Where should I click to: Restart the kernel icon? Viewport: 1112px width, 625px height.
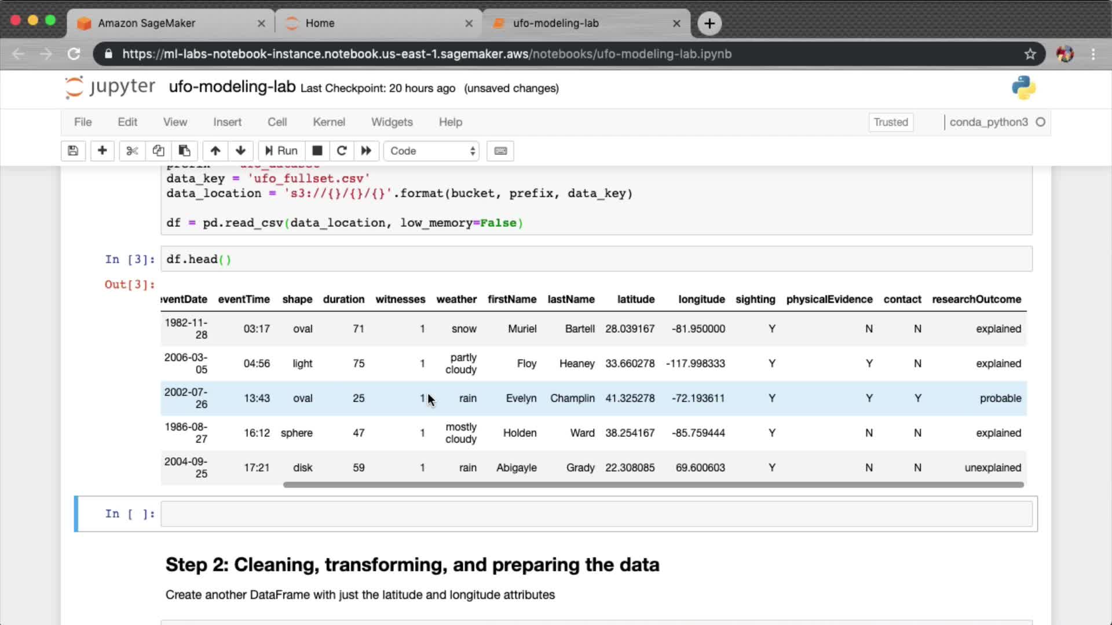click(342, 151)
